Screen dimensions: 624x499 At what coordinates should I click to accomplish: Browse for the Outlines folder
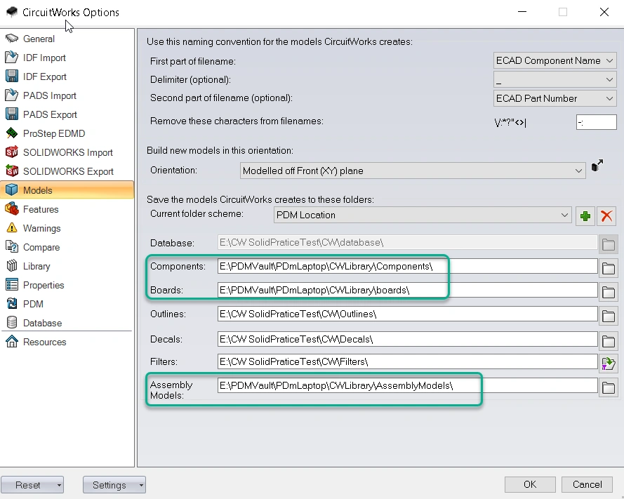(609, 315)
